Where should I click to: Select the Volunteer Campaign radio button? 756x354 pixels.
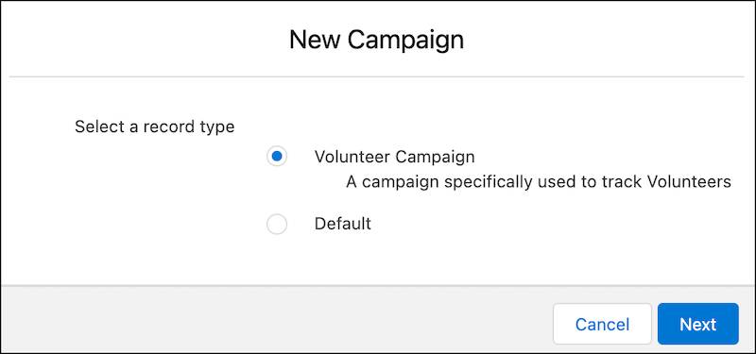277,157
